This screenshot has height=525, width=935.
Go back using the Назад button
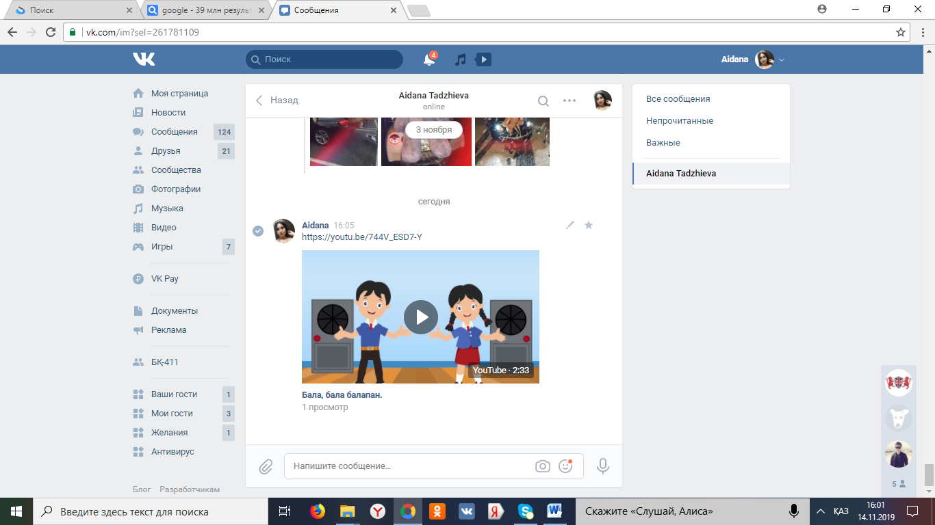click(277, 100)
